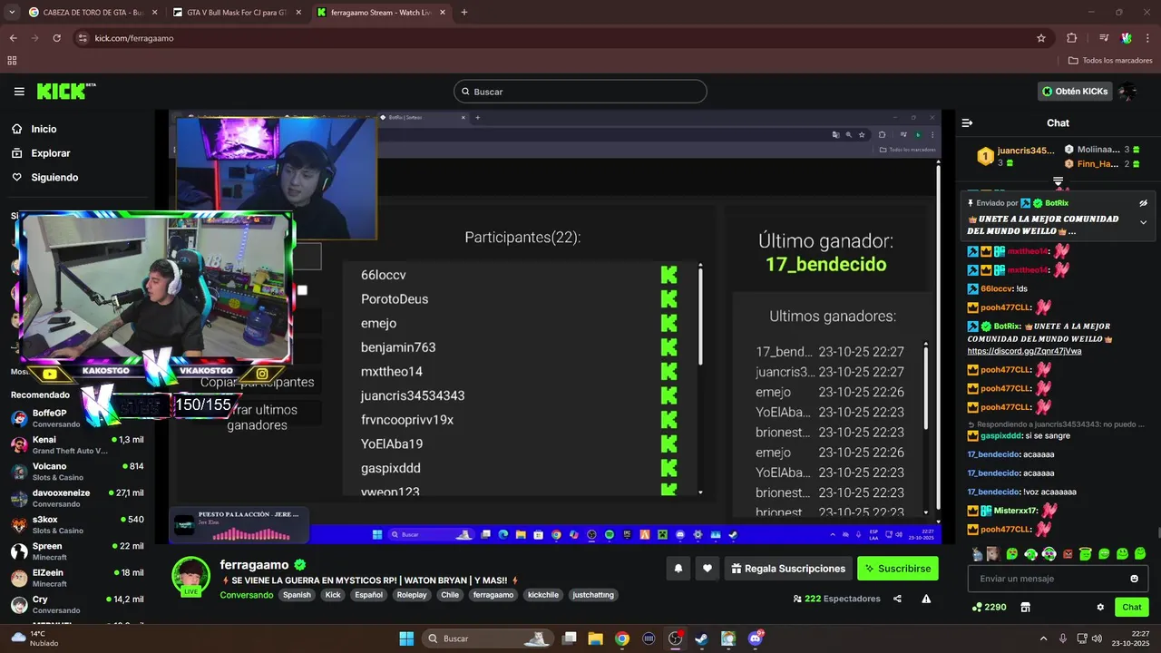Screen dimensions: 1161x653
Task: Show hidden tray icons chevron
Action: [1043, 638]
